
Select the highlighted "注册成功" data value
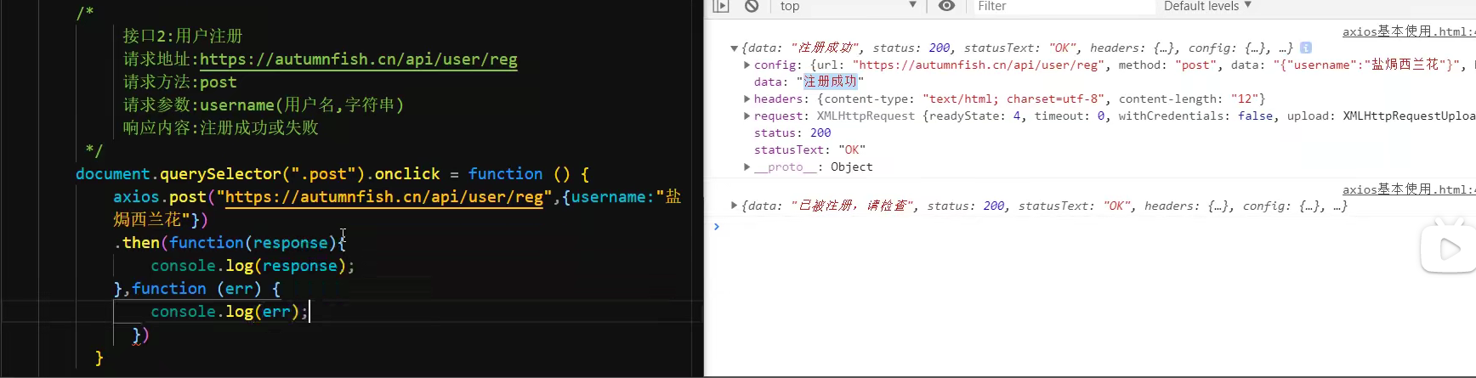pos(831,82)
